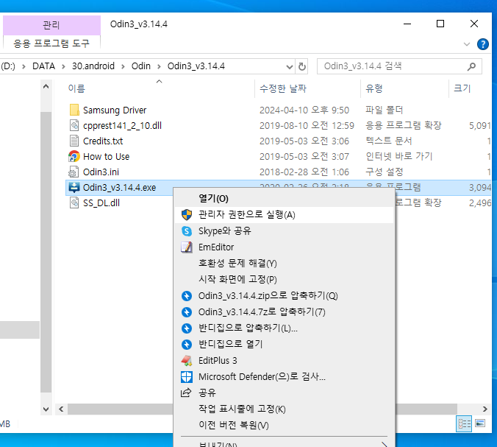Click Bandizip icon beside 반디집으로 열기
497x447 pixels.
tap(187, 344)
